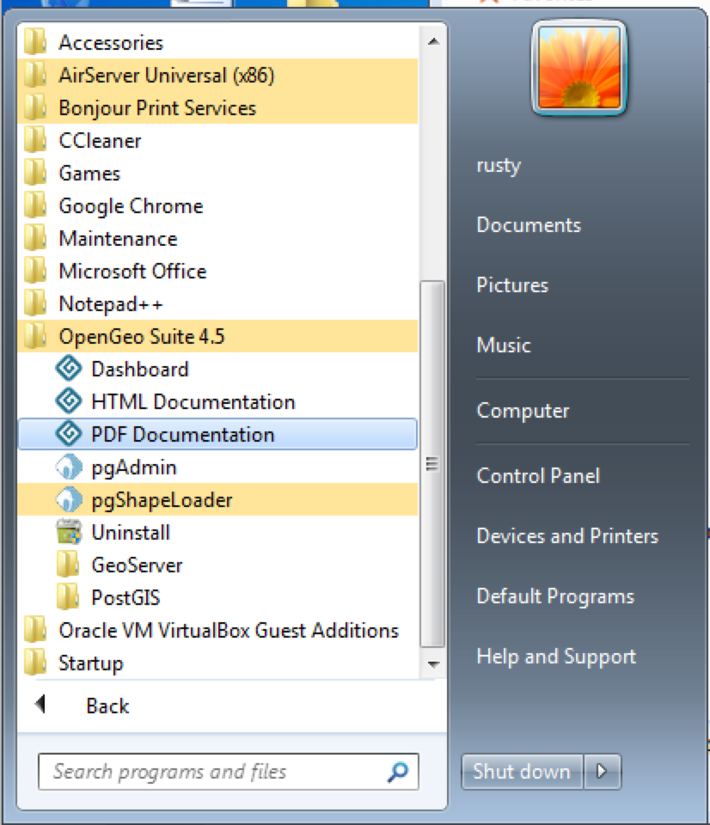Launch pgAdmin from the menu
Screen dimensions: 710x825
coord(217,467)
